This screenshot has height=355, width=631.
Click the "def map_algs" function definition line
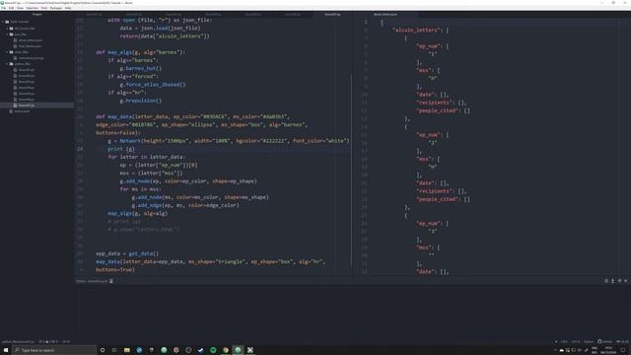(140, 52)
